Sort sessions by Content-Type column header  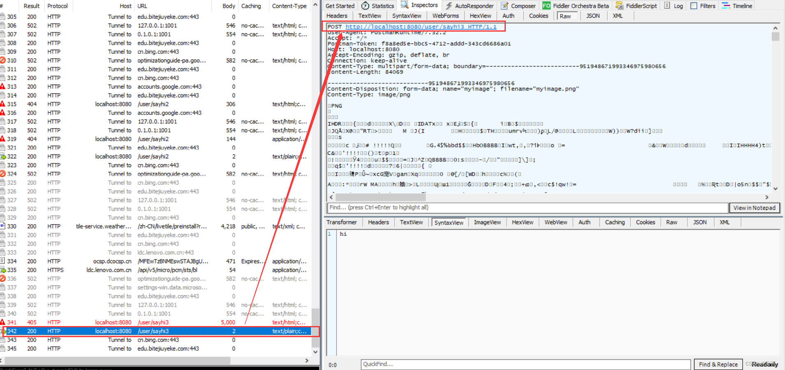tap(289, 6)
